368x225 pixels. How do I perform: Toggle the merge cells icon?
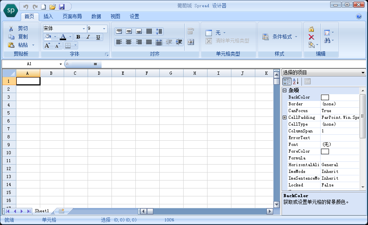[190, 42]
